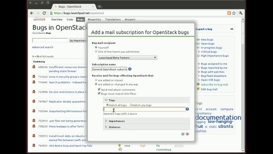Open the Code tab
This screenshot has width=273, height=154.
70,19
